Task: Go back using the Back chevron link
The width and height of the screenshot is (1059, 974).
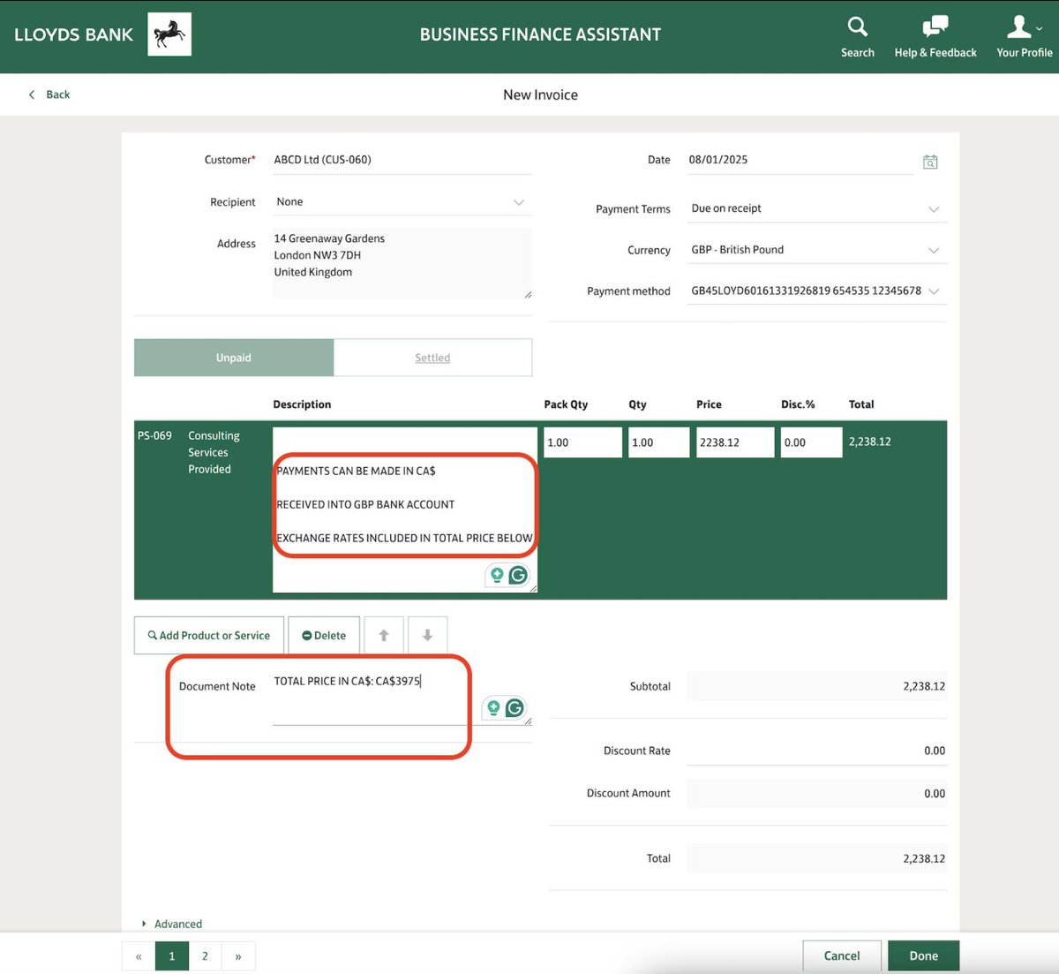Action: pyautogui.click(x=49, y=94)
